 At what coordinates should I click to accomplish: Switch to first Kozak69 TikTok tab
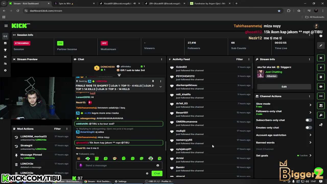tap(119, 4)
